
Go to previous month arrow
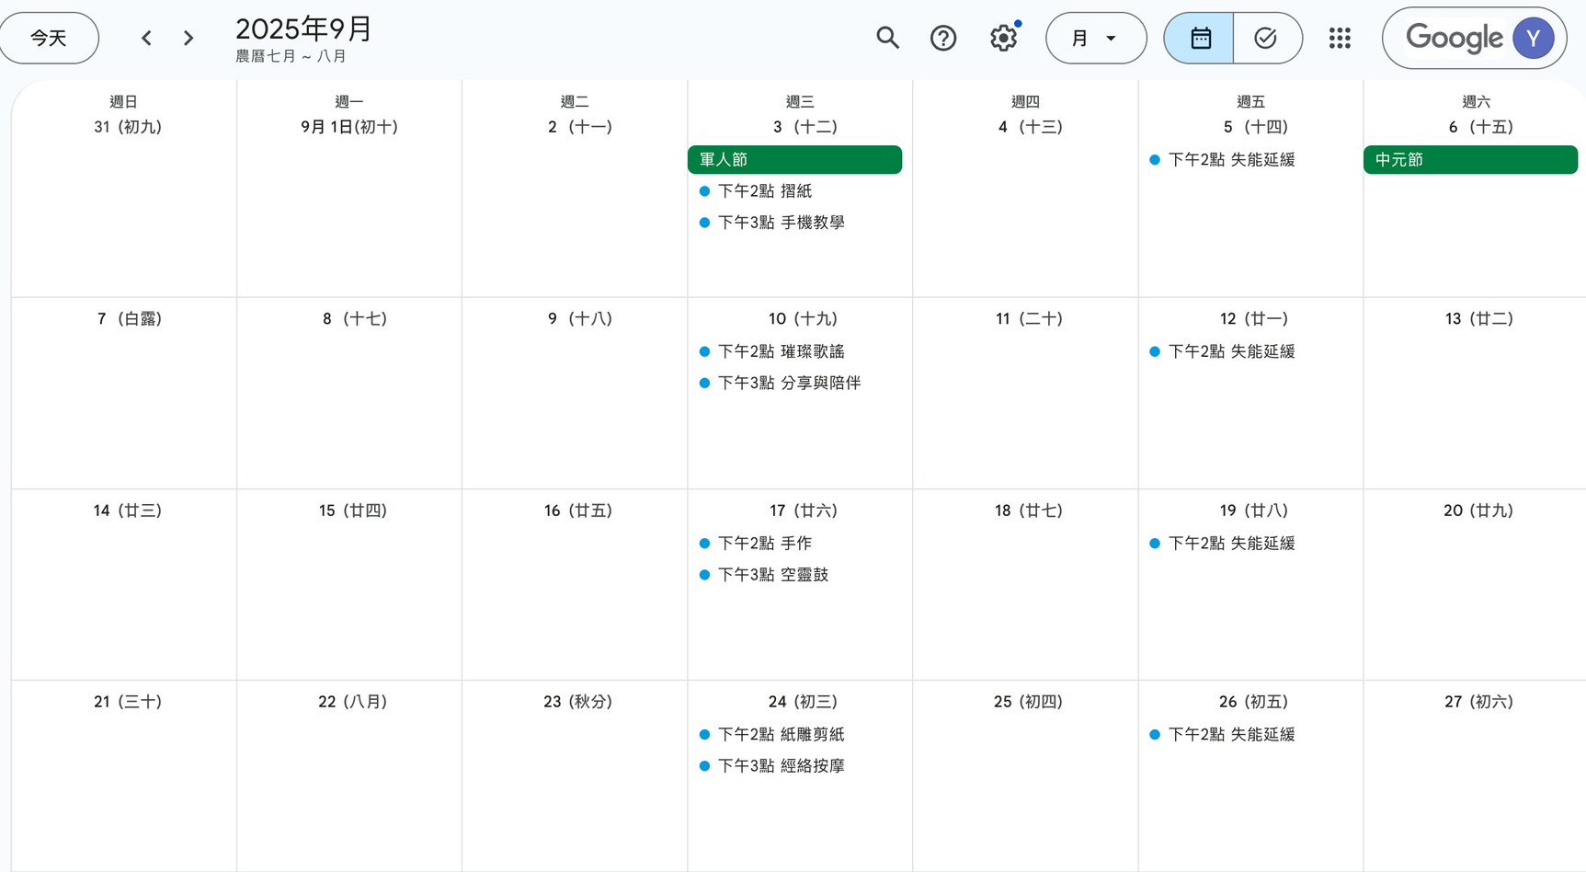pyautogui.click(x=146, y=38)
